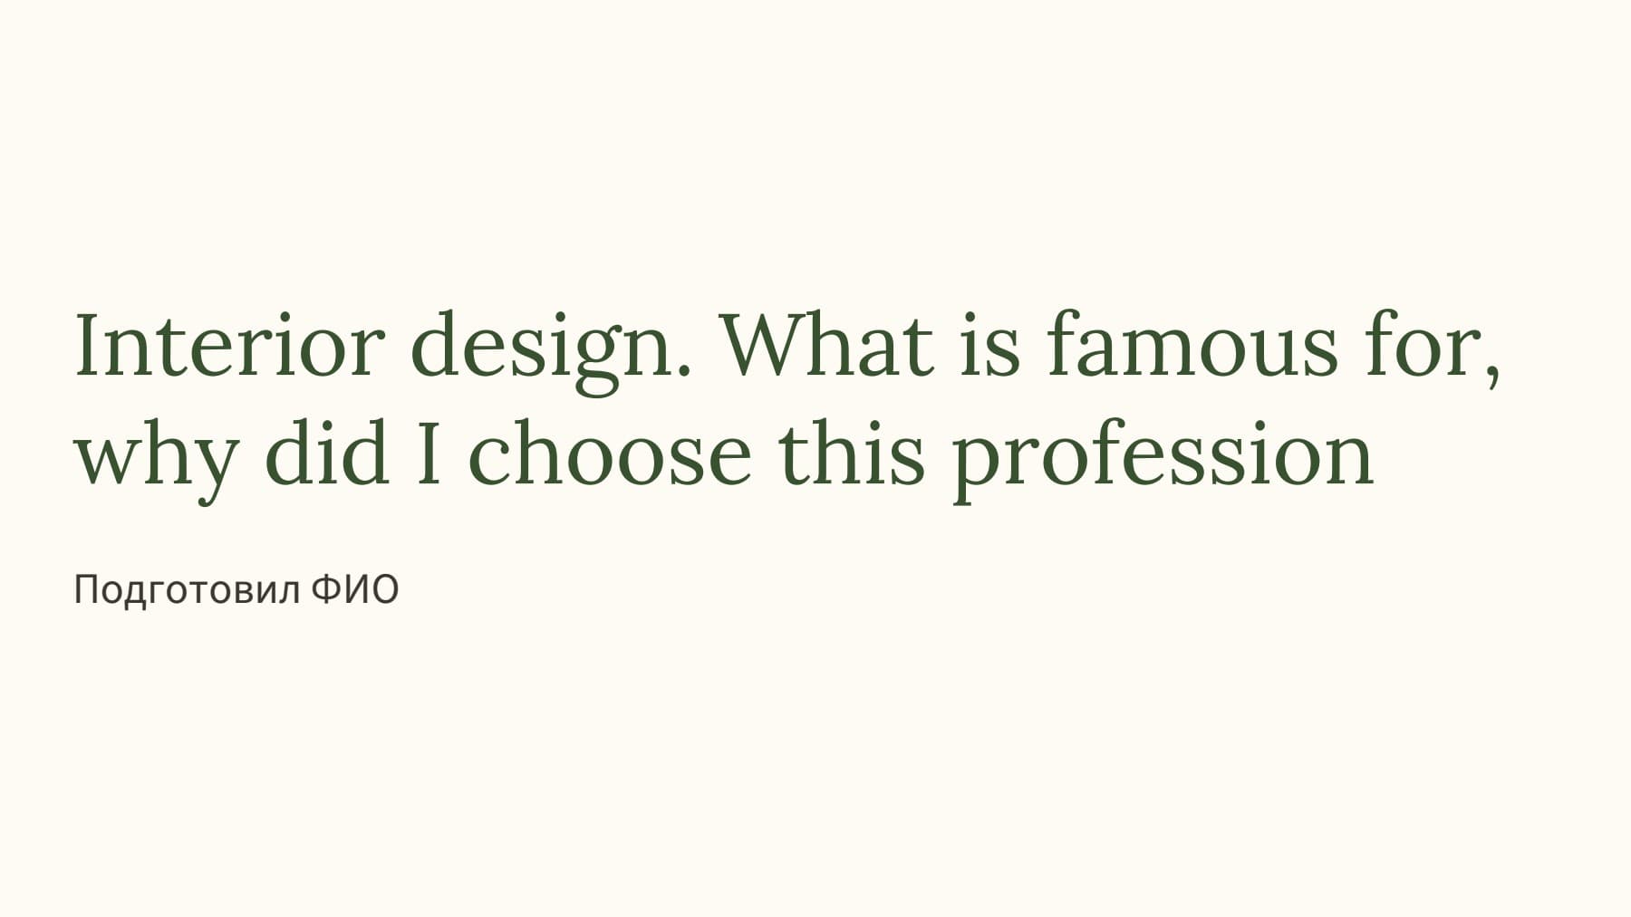The image size is (1631, 917).
Task: Click the word "Подготовил" in the subtitle
Action: (x=186, y=590)
